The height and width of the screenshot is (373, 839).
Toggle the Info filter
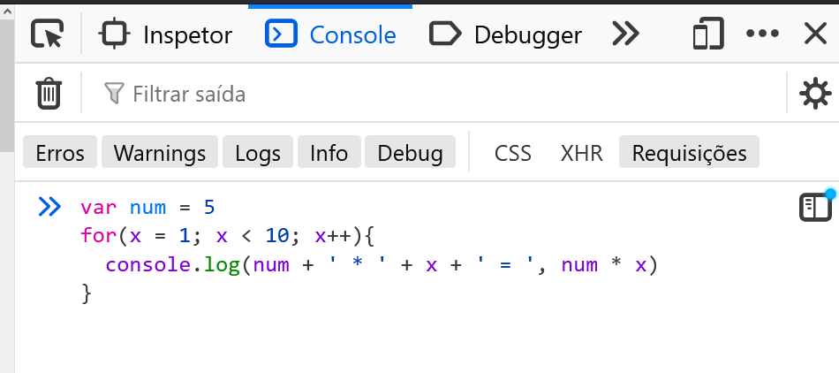click(329, 153)
